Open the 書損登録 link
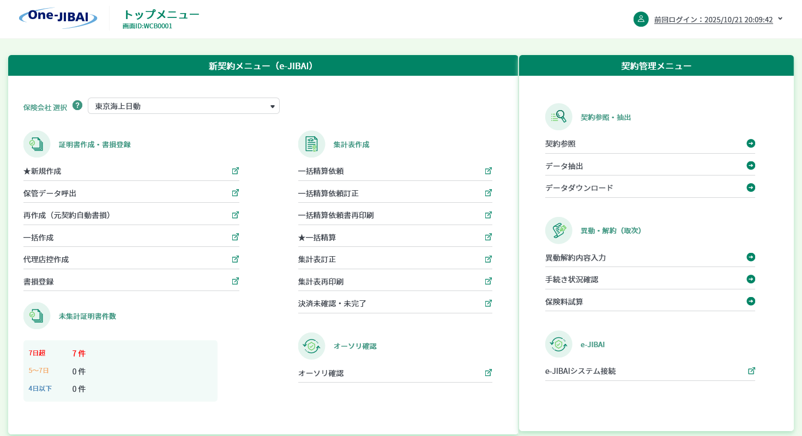Image resolution: width=802 pixels, height=436 pixels. click(39, 282)
